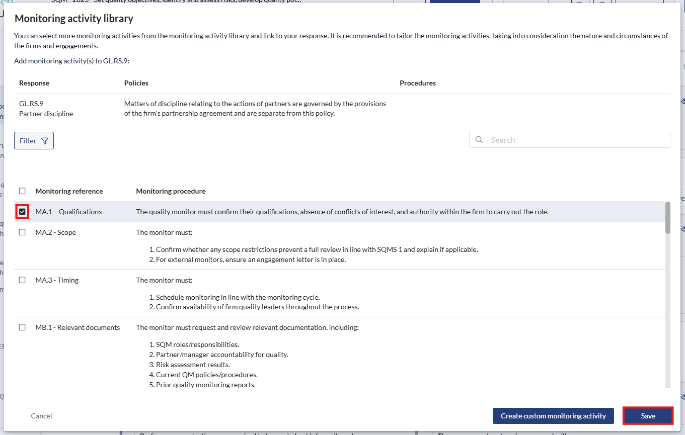This screenshot has height=435, width=685.
Task: Click the GL.RS.9 Partner discipline response cell
Action: tap(46, 109)
